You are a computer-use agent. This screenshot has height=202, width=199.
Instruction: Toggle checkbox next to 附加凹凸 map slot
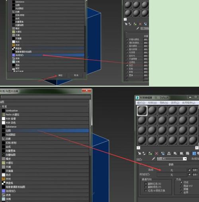coord(189,174)
